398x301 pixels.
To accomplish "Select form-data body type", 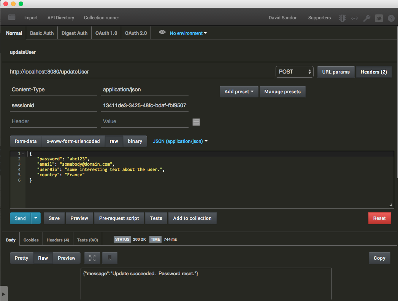I will [25, 141].
